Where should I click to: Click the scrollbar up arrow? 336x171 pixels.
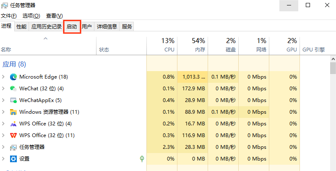(x=333, y=59)
